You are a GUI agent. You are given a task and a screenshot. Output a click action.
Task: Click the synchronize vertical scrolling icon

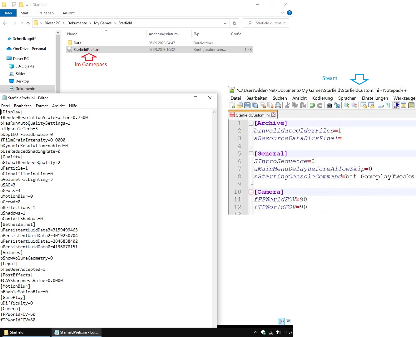(x=364, y=105)
